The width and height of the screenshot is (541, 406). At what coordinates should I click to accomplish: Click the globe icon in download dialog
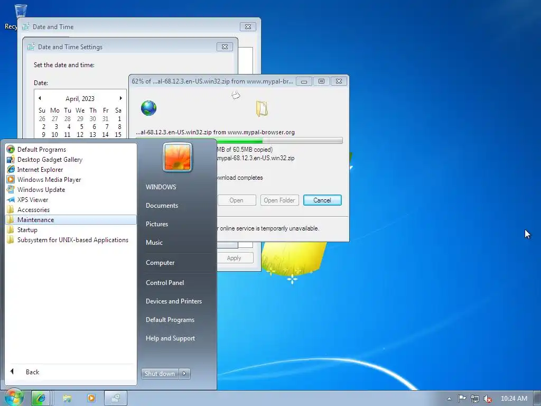(x=148, y=108)
